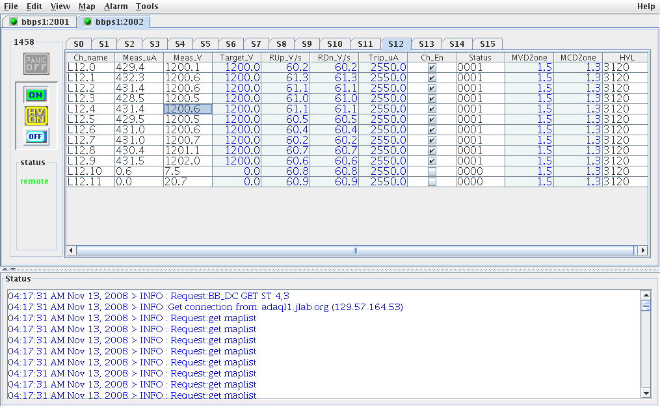Image resolution: width=660 pixels, height=407 pixels.
Task: Open the Tools menu
Action: 147,7
